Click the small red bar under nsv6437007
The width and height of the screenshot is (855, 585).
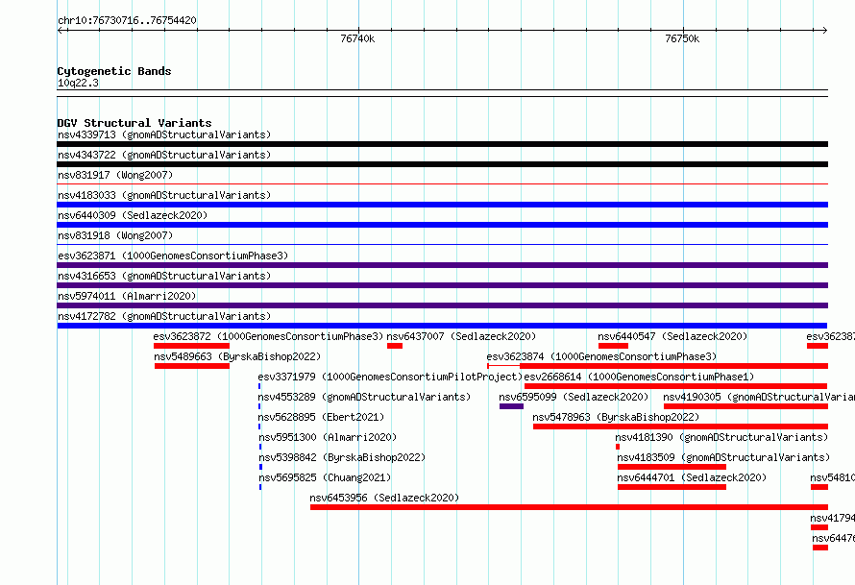coord(395,346)
